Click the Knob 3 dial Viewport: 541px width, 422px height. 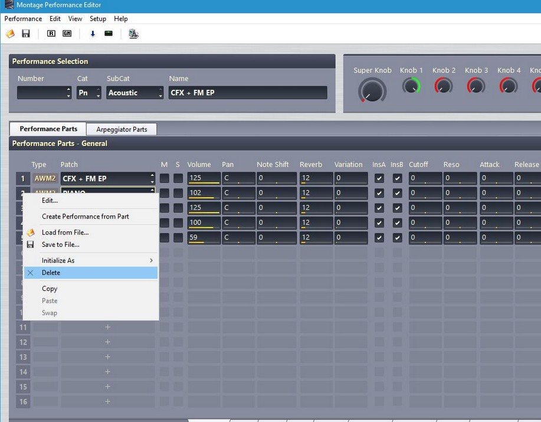pyautogui.click(x=476, y=86)
